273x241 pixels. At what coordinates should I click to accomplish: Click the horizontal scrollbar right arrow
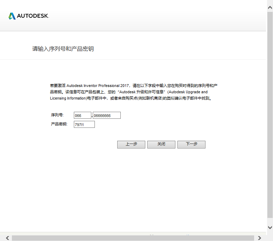tap(259, 238)
